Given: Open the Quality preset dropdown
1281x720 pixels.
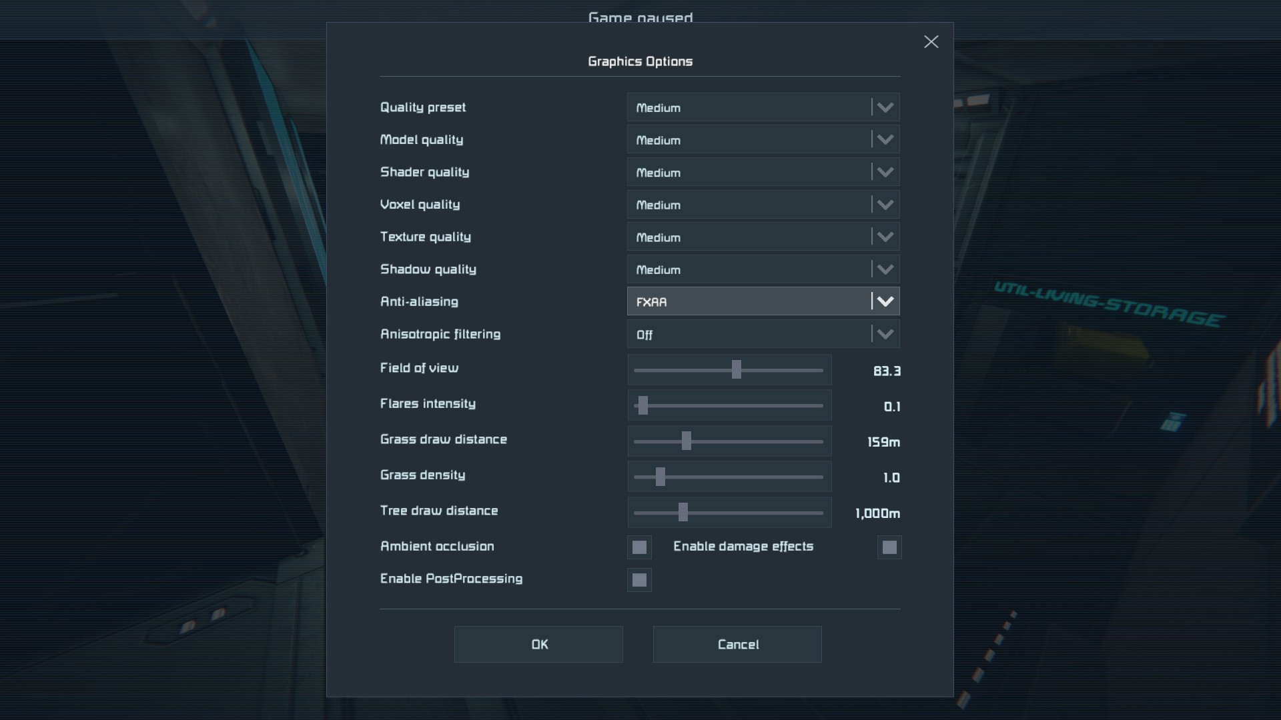Looking at the screenshot, I should 763,107.
